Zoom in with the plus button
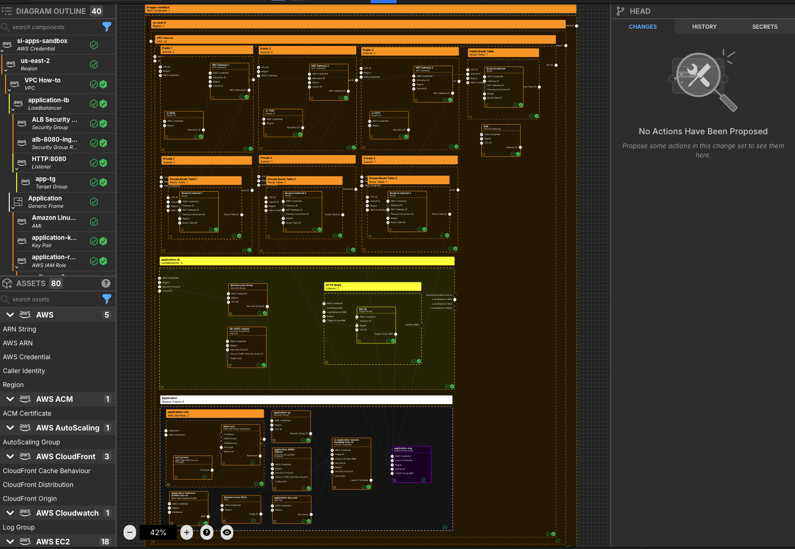This screenshot has width=795, height=549. click(x=186, y=532)
